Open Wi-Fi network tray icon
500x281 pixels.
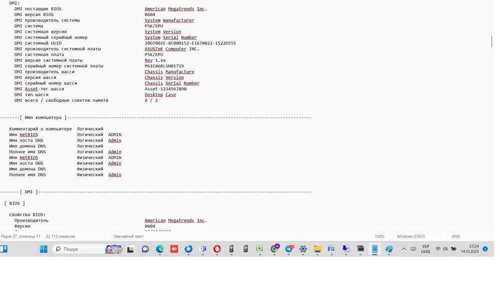438,249
